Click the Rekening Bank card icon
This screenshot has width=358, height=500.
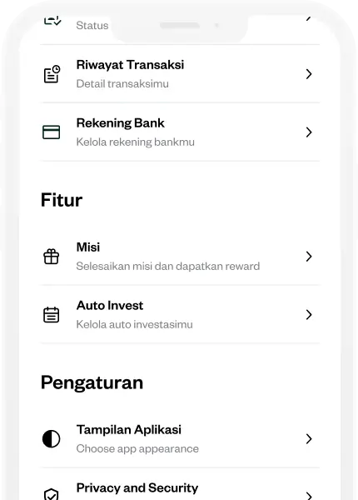coord(52,132)
